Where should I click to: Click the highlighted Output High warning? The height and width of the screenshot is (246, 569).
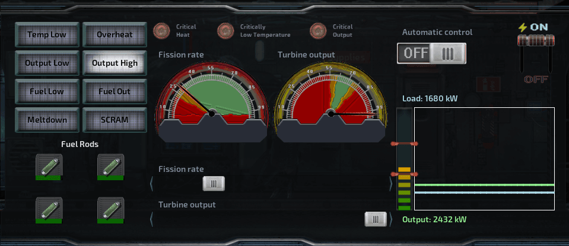pos(115,63)
